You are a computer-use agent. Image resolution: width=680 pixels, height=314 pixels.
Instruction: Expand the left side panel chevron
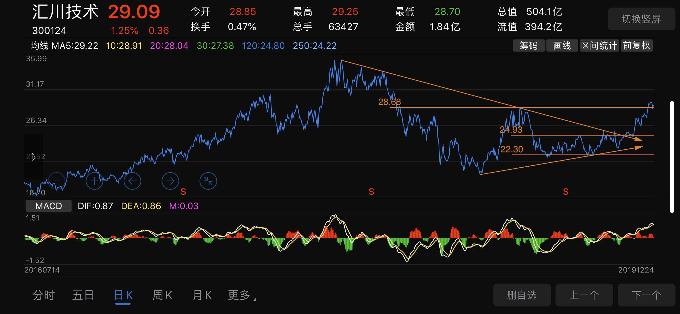point(34,157)
